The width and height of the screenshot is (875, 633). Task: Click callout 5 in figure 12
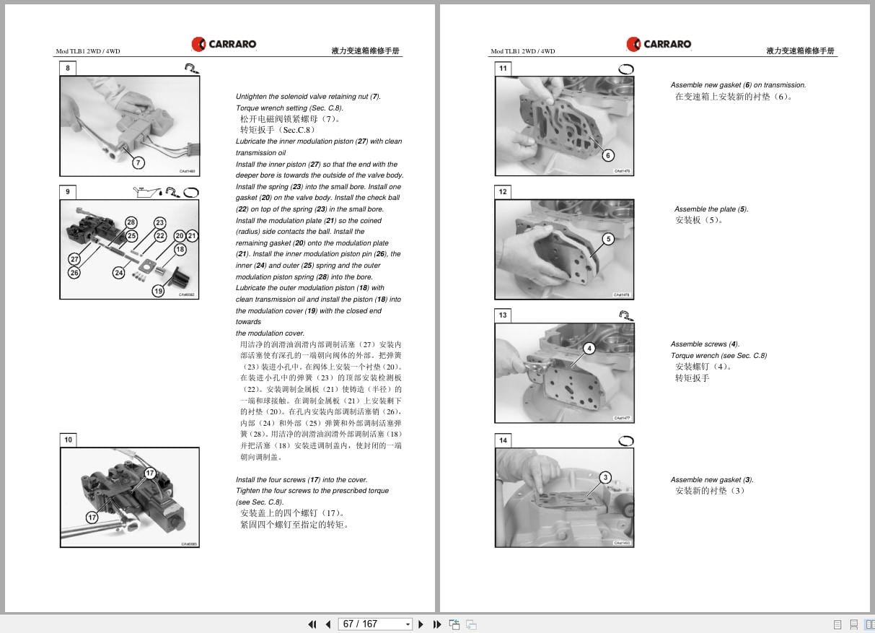click(608, 239)
